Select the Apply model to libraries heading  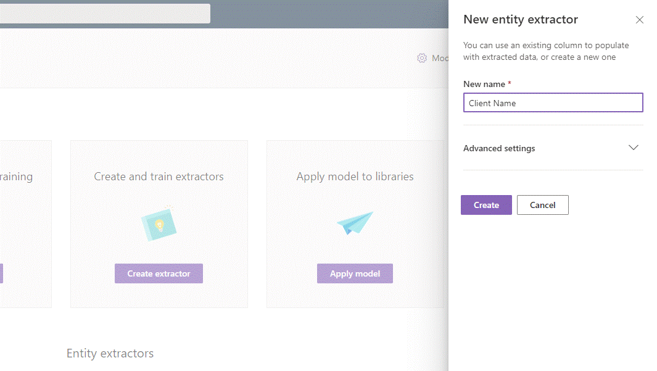(x=355, y=177)
